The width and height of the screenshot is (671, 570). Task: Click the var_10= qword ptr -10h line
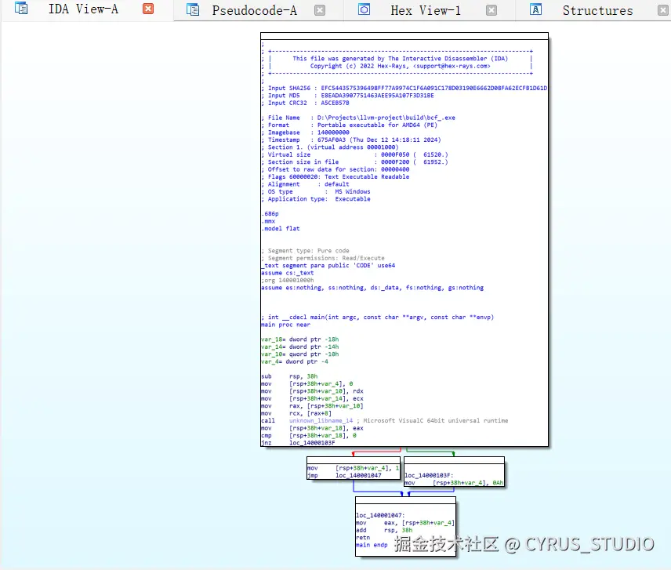coord(300,354)
